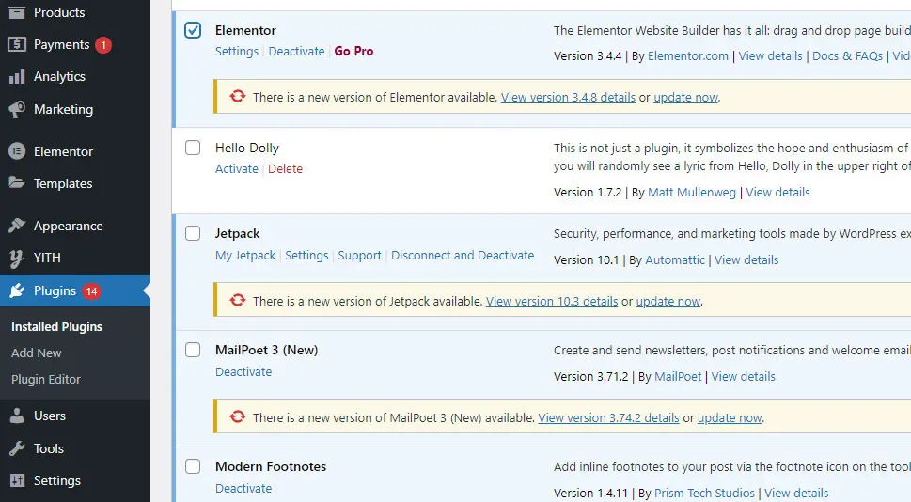Viewport: 911px width, 502px height.
Task: Click the Plugins 14 updates badge
Action: pyautogui.click(x=91, y=291)
